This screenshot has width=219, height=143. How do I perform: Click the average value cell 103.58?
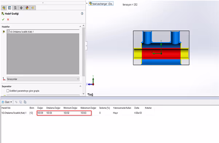coord(49,113)
